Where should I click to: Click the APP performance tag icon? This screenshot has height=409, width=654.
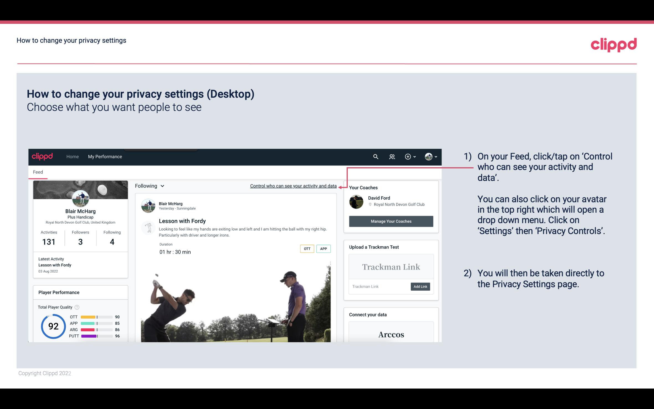coord(324,248)
